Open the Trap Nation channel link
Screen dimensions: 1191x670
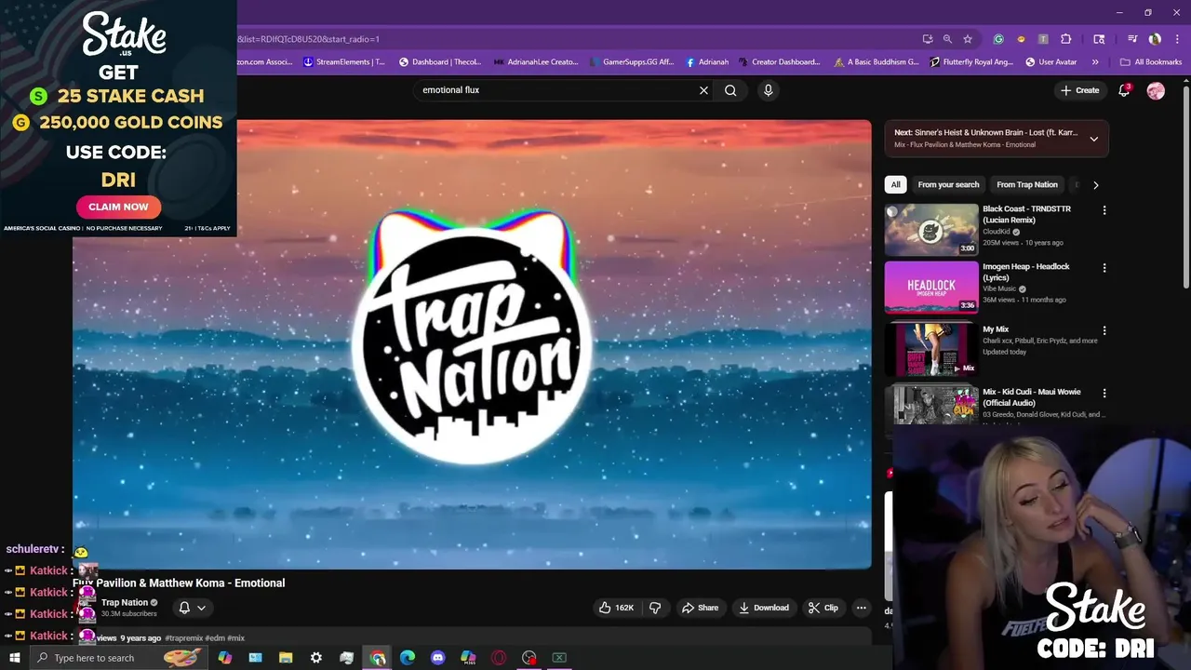pos(125,603)
